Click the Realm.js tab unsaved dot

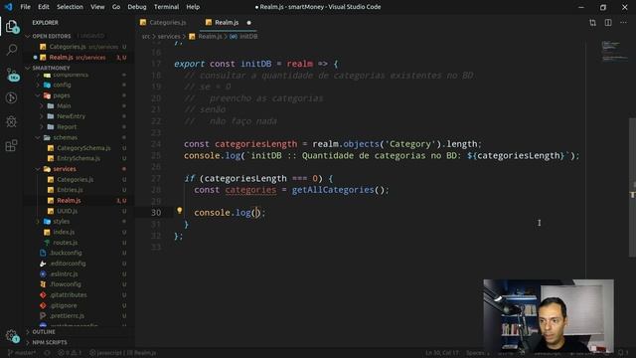click(249, 23)
